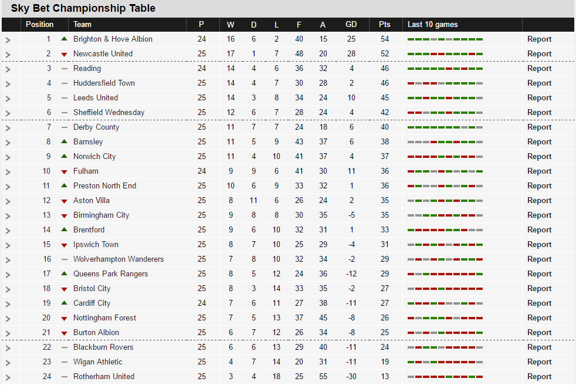Click Bristol City's last 10 games form strip

click(x=445, y=289)
